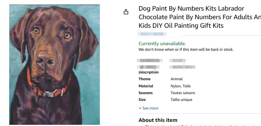Viewport: 261px width, 126px height.
Task: Select the Theme attribute label
Action: point(145,79)
